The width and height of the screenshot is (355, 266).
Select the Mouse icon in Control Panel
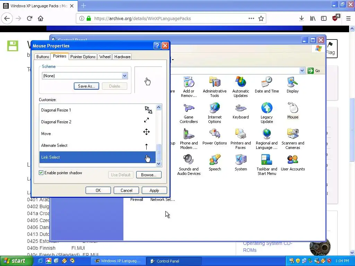coord(293,111)
